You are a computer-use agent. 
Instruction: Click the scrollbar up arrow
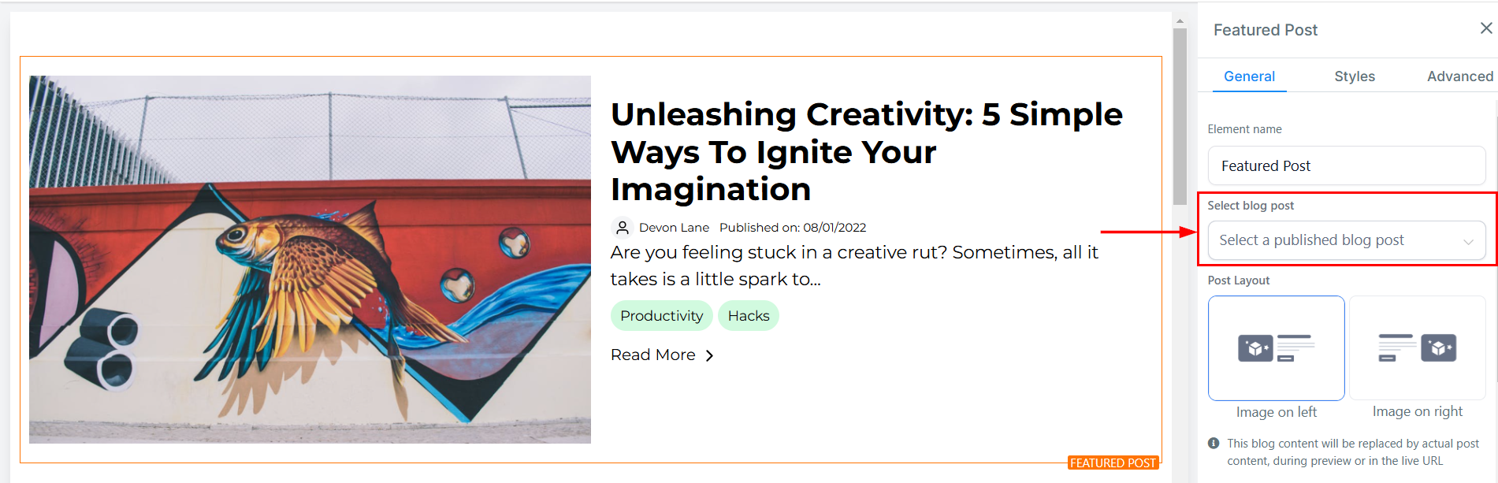[1180, 21]
